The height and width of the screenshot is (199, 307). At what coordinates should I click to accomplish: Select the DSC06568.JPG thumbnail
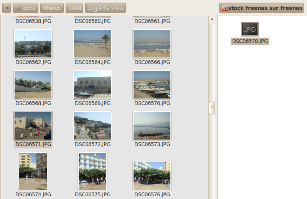[x=33, y=85]
